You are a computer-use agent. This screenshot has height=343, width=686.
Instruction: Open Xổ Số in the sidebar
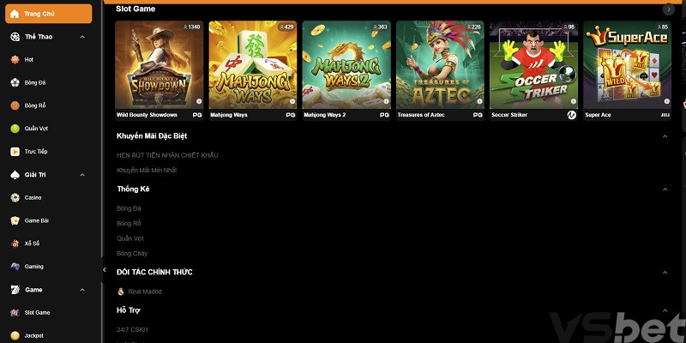coord(32,244)
